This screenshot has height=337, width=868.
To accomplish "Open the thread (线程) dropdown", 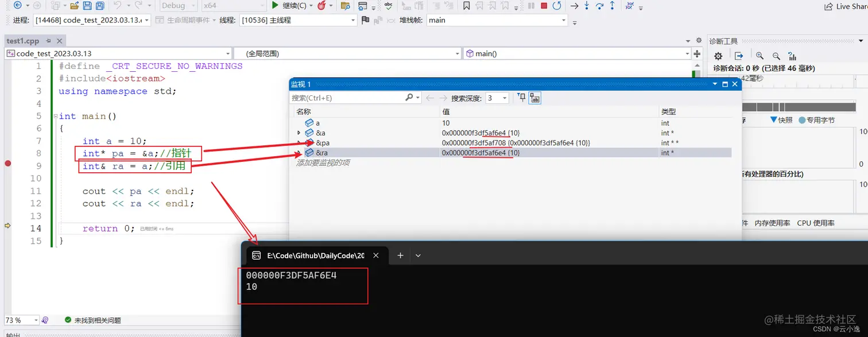I will click(299, 20).
